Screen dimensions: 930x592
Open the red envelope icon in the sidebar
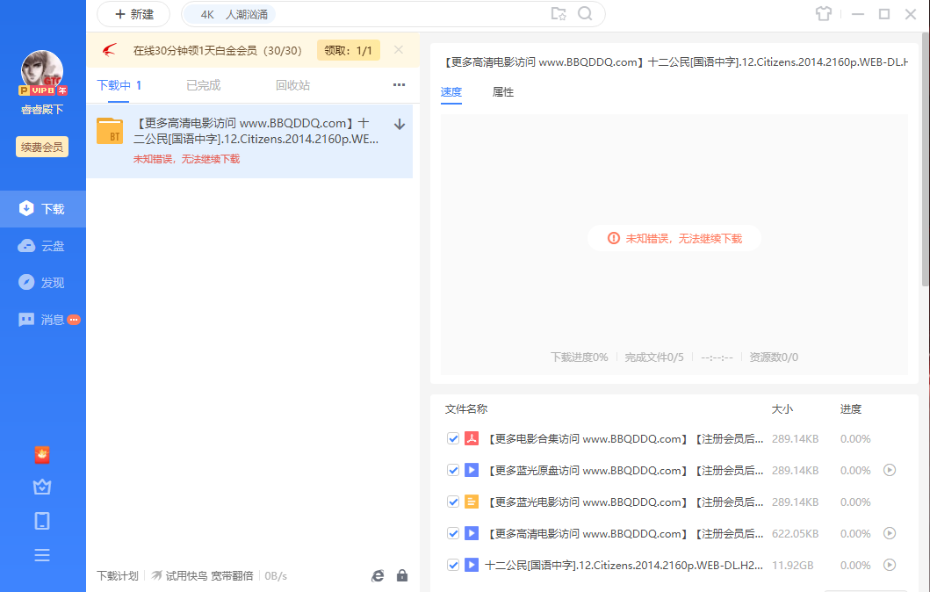click(x=42, y=455)
